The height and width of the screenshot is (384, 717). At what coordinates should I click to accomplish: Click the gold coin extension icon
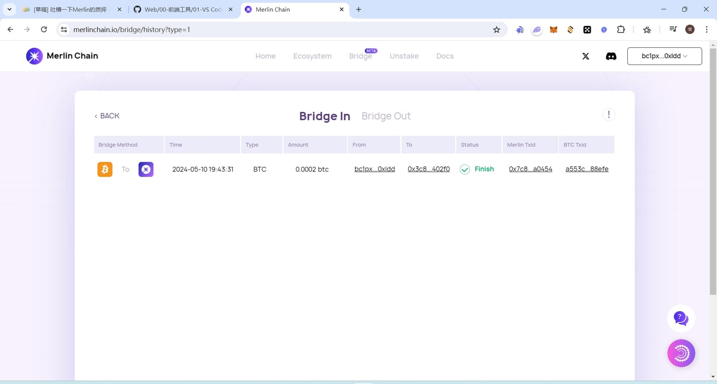[571, 30]
